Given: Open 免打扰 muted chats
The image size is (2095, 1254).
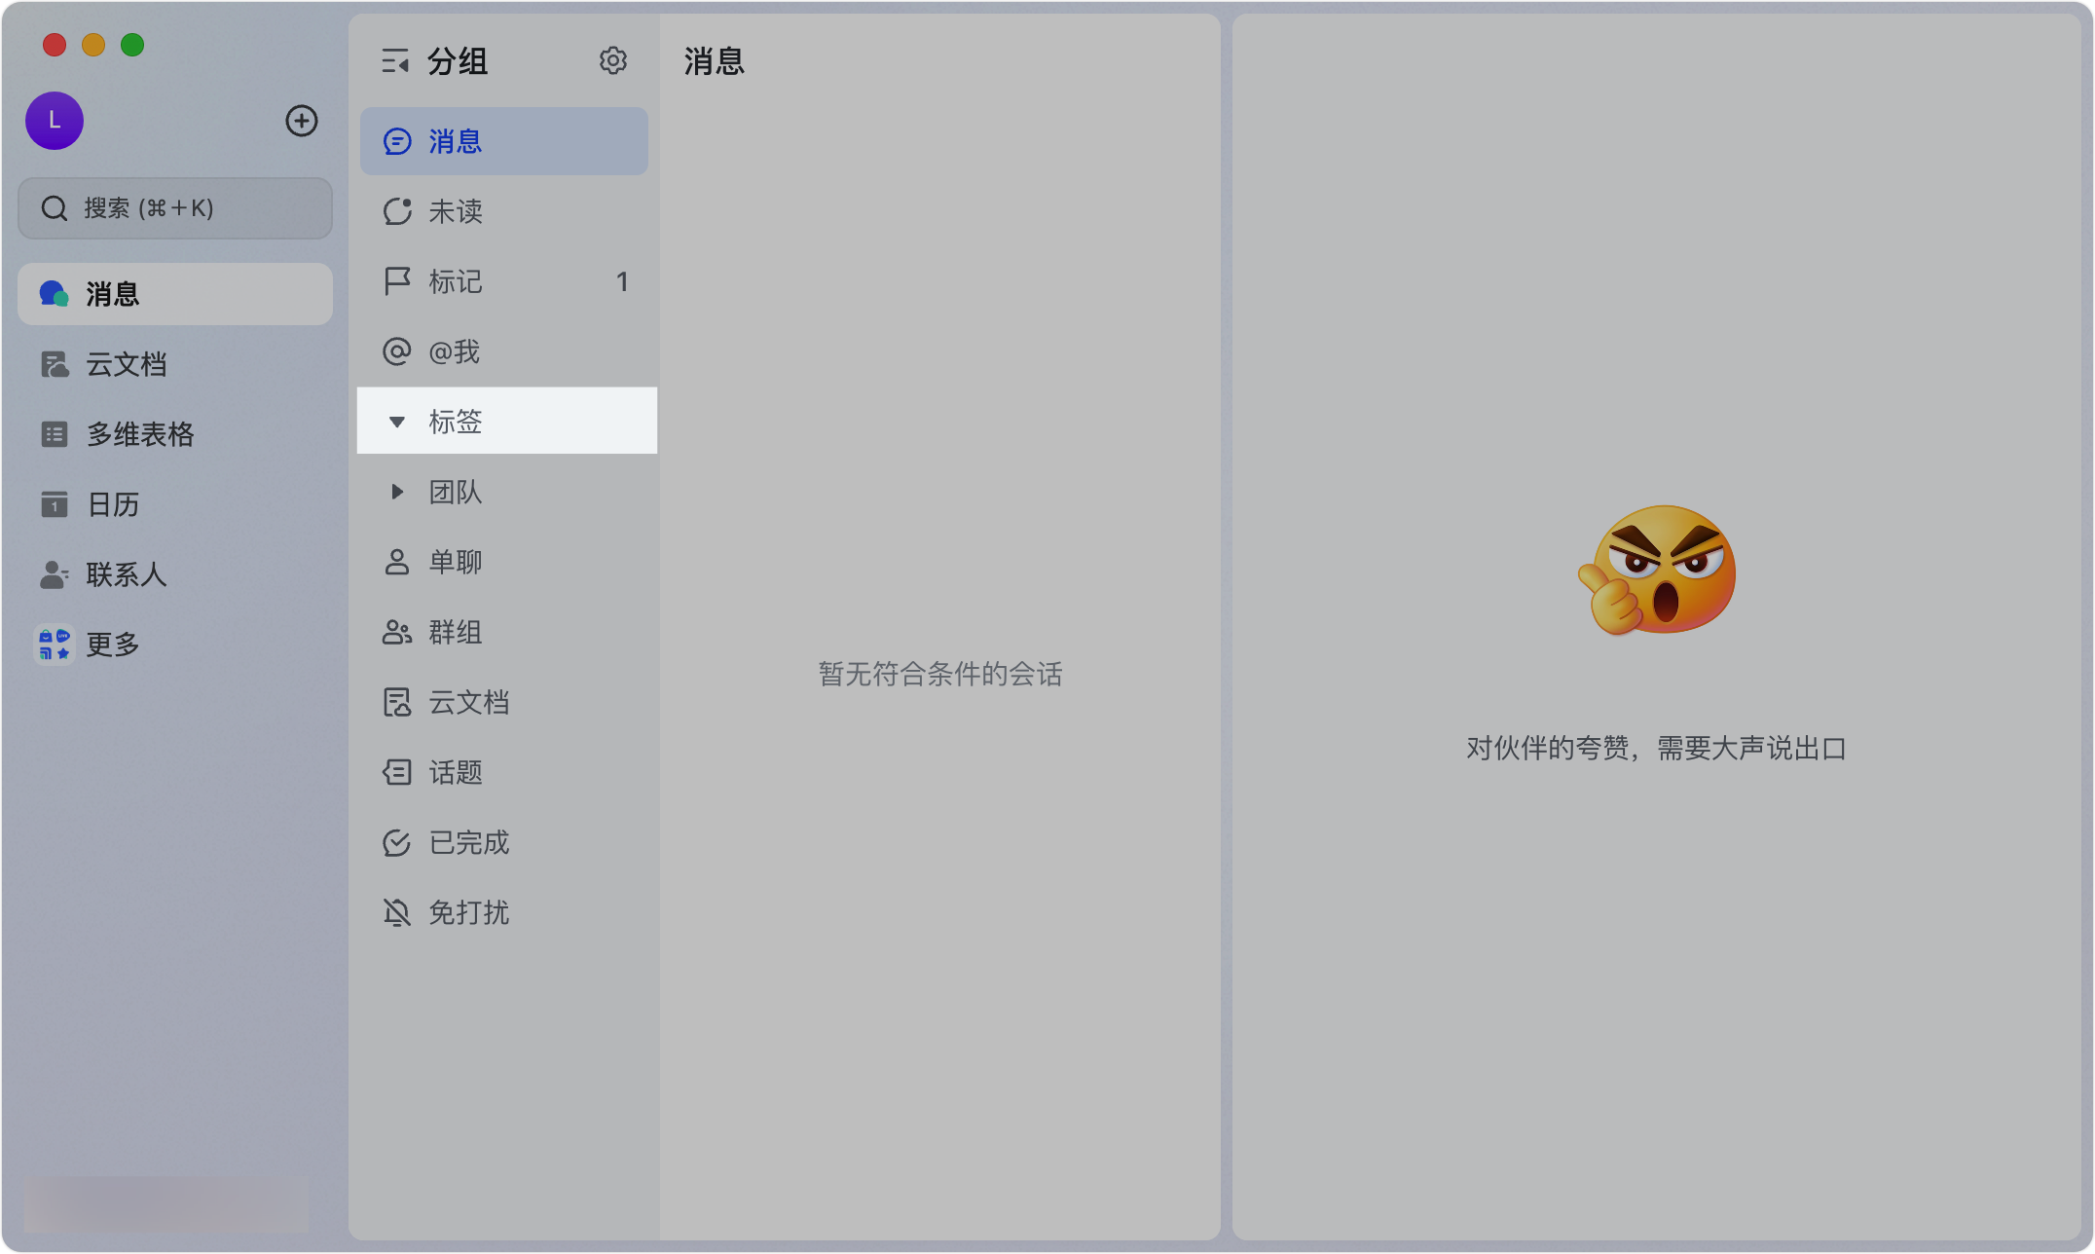Looking at the screenshot, I should [469, 912].
